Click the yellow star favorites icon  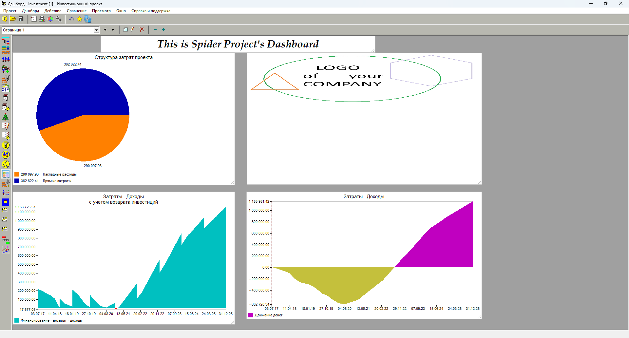pyautogui.click(x=79, y=19)
